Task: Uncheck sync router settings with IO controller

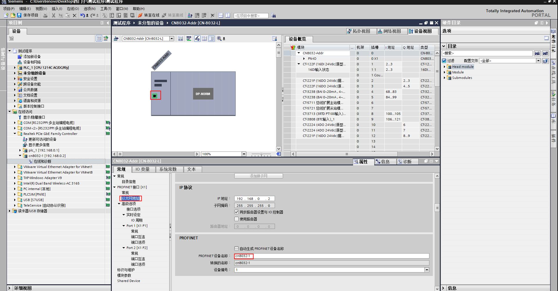Action: coord(237,212)
